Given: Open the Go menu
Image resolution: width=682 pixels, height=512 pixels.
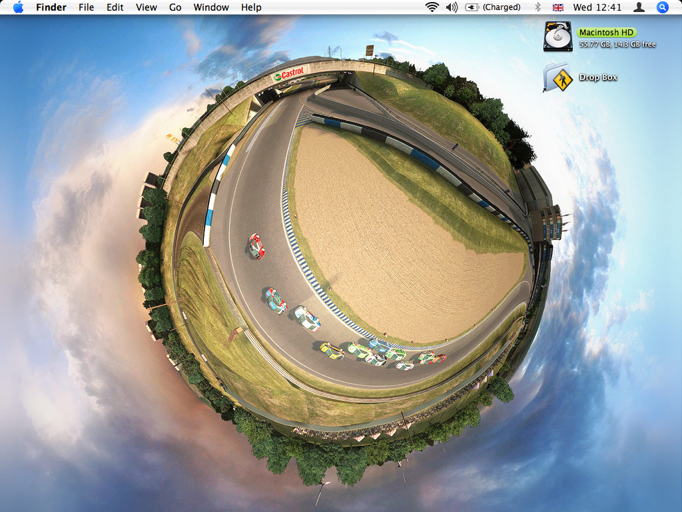Looking at the screenshot, I should pos(175,7).
